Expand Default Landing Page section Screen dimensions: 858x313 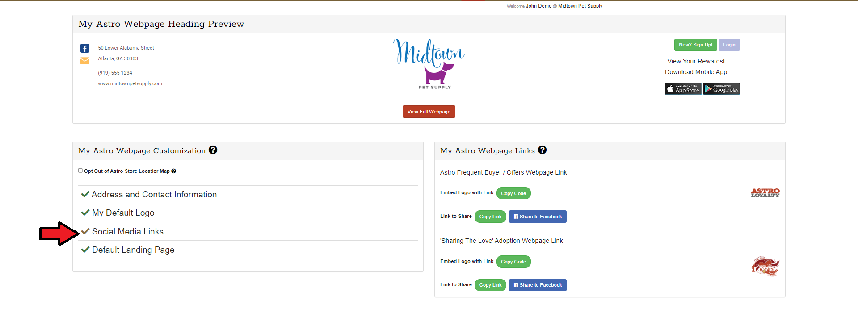point(133,250)
